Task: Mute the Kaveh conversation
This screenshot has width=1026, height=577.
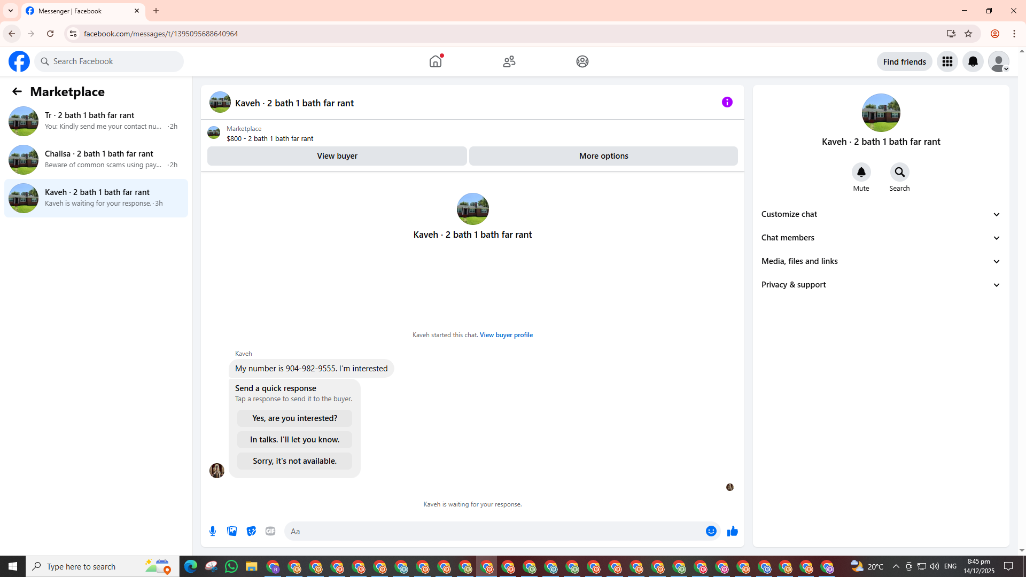Action: tap(861, 173)
